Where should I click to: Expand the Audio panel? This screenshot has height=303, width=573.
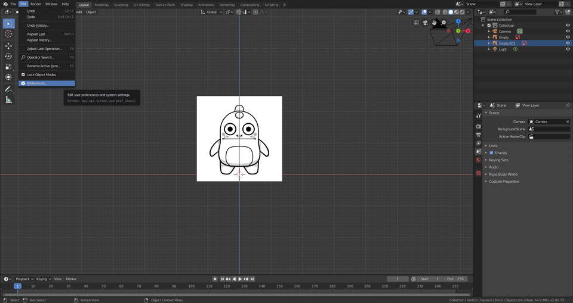point(494,167)
